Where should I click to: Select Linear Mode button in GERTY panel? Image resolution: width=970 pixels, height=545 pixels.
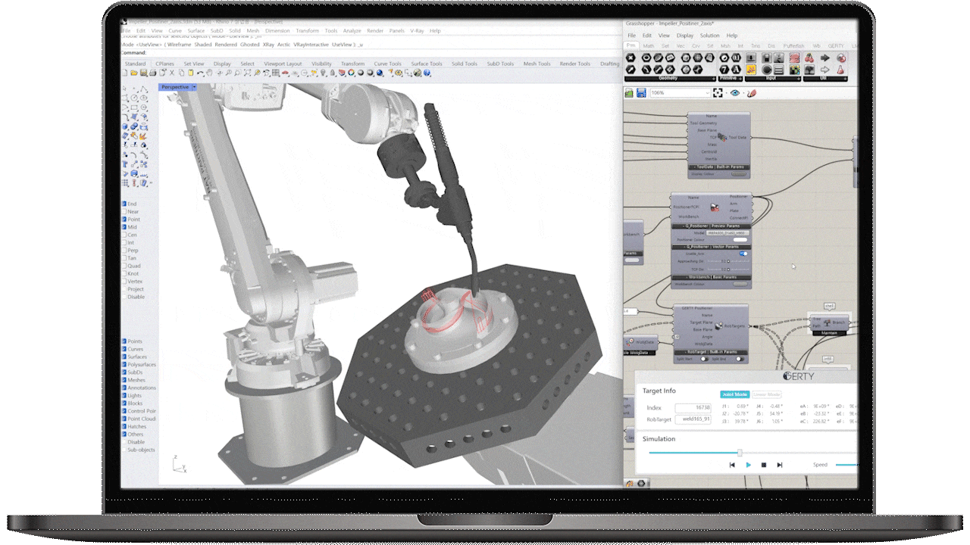tap(767, 394)
